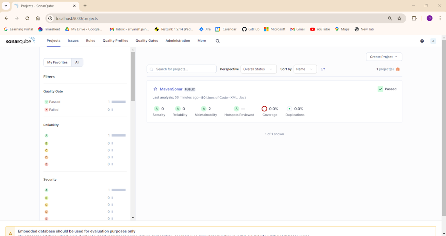Viewport: 446px width, 236px height.
Task: Click the Duplications blue dot indicator
Action: pos(289,109)
